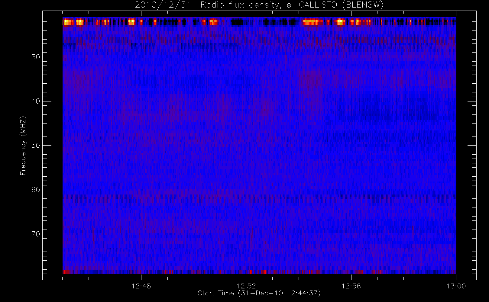Viewport: 489px width, 302px height.
Task: Click the "Frequency (MHZ)" axis label
Action: pyautogui.click(x=23, y=146)
